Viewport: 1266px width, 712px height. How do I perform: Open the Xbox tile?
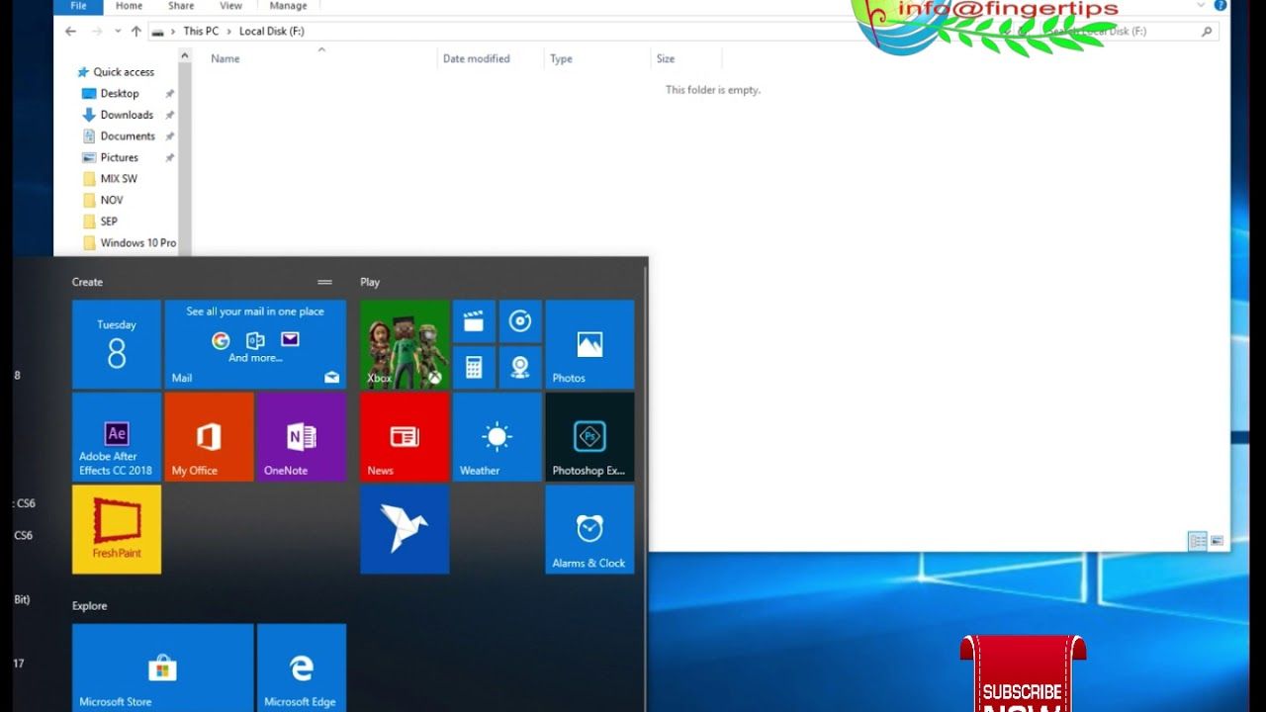click(x=405, y=344)
